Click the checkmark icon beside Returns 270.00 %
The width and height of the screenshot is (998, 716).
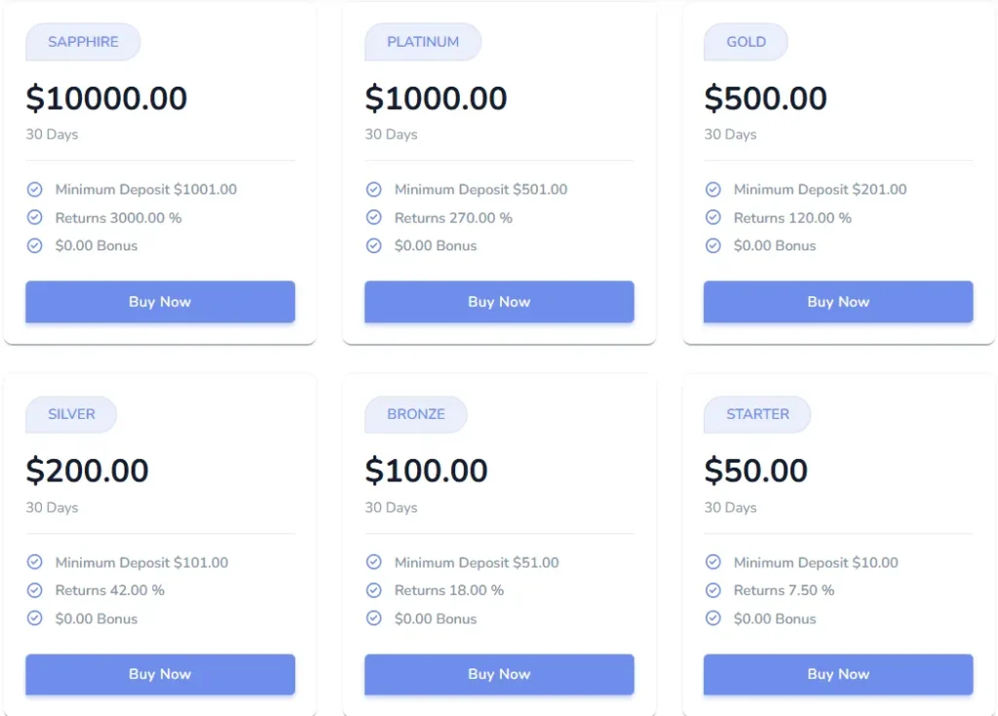click(x=373, y=217)
